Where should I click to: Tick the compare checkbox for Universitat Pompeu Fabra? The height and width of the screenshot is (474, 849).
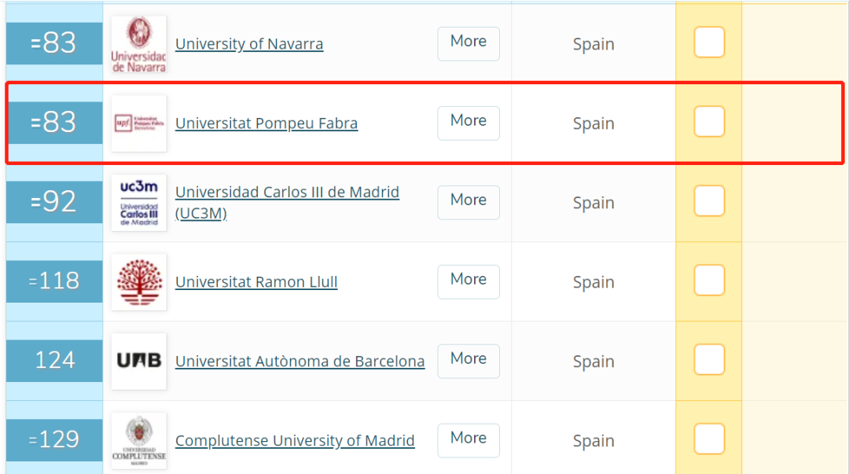[709, 121]
